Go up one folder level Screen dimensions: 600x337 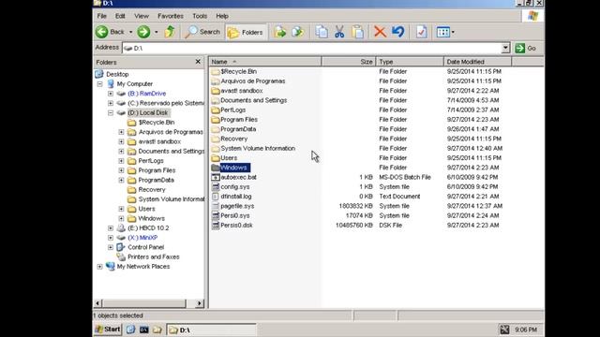point(170,32)
